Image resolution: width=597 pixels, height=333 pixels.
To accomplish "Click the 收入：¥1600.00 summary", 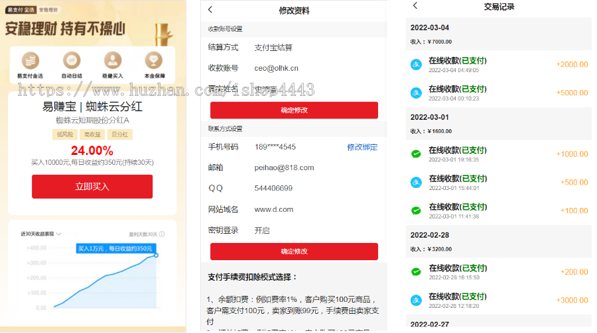I will tap(431, 131).
